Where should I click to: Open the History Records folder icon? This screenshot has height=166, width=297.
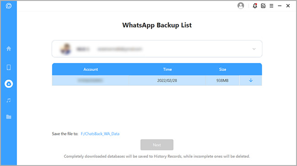[x=9, y=117]
